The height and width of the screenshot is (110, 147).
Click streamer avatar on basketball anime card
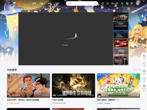[9, 95]
